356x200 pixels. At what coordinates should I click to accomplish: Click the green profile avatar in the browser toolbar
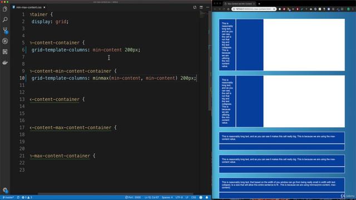tap(348, 9)
